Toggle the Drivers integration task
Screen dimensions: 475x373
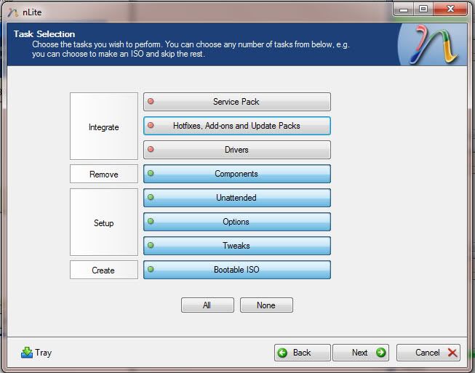tap(237, 150)
